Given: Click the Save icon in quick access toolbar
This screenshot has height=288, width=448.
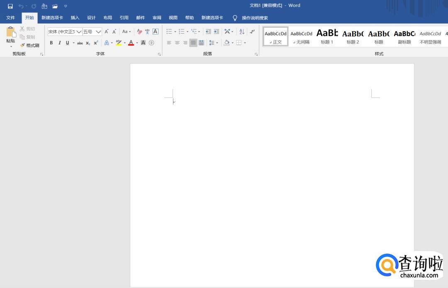Looking at the screenshot, I should [10, 6].
